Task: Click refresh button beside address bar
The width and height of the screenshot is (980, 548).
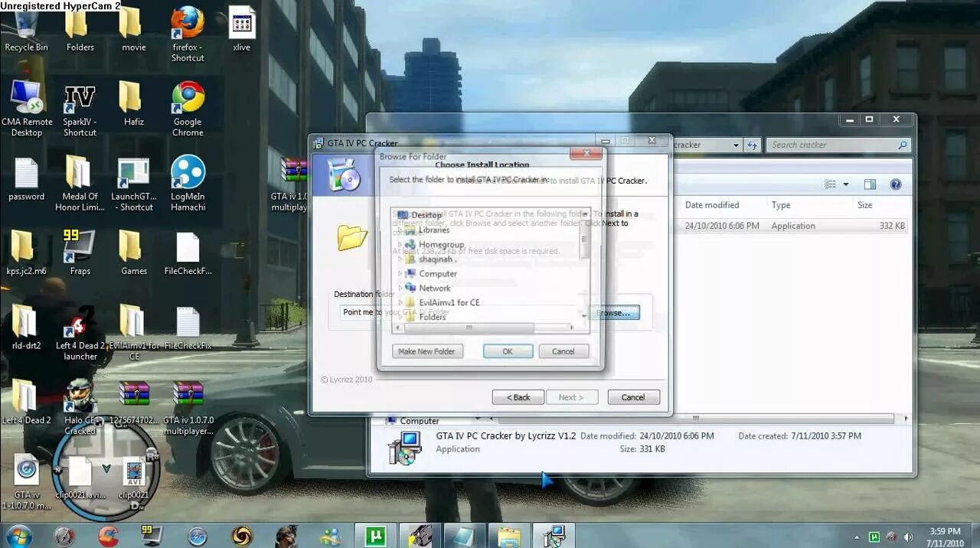Action: click(x=752, y=145)
